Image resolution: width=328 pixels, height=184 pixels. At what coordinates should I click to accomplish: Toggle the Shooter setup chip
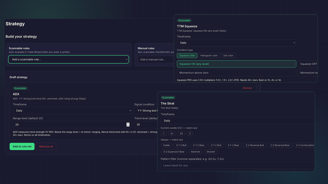pyautogui.click(x=211, y=152)
